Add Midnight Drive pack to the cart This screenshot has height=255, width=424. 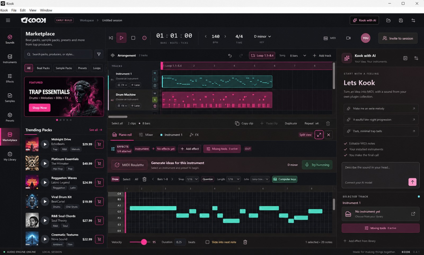(x=99, y=144)
